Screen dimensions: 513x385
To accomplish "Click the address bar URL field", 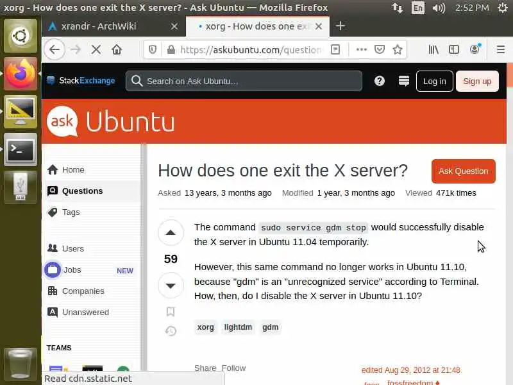I will click(x=251, y=50).
